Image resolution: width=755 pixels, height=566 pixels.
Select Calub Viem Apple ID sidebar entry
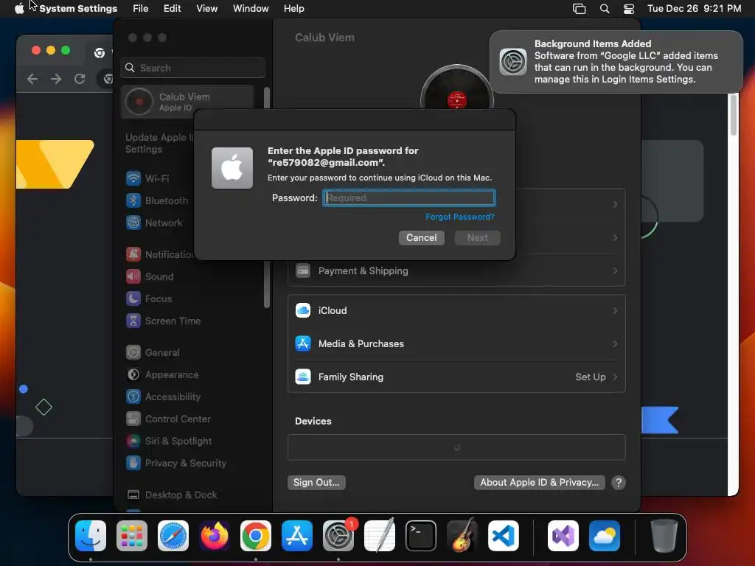click(x=187, y=102)
